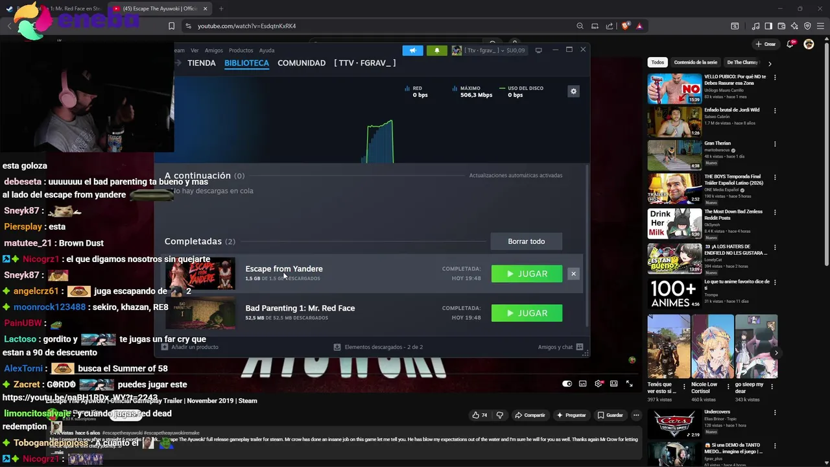Remove Escape from Yandere from completed list
Image resolution: width=830 pixels, height=467 pixels.
(573, 274)
